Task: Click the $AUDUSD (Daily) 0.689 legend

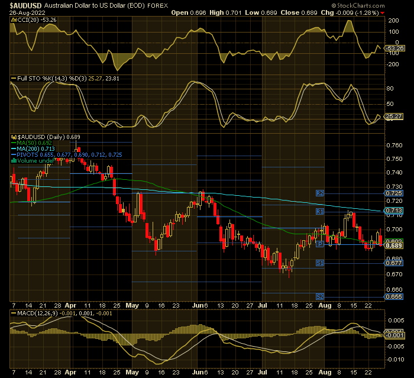Action: 48,137
